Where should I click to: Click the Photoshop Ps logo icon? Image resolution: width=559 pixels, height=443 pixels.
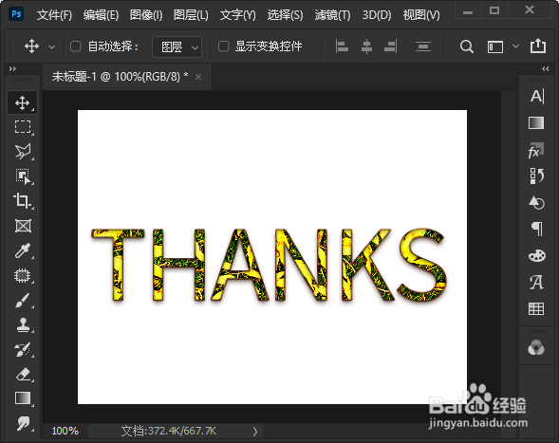point(16,14)
